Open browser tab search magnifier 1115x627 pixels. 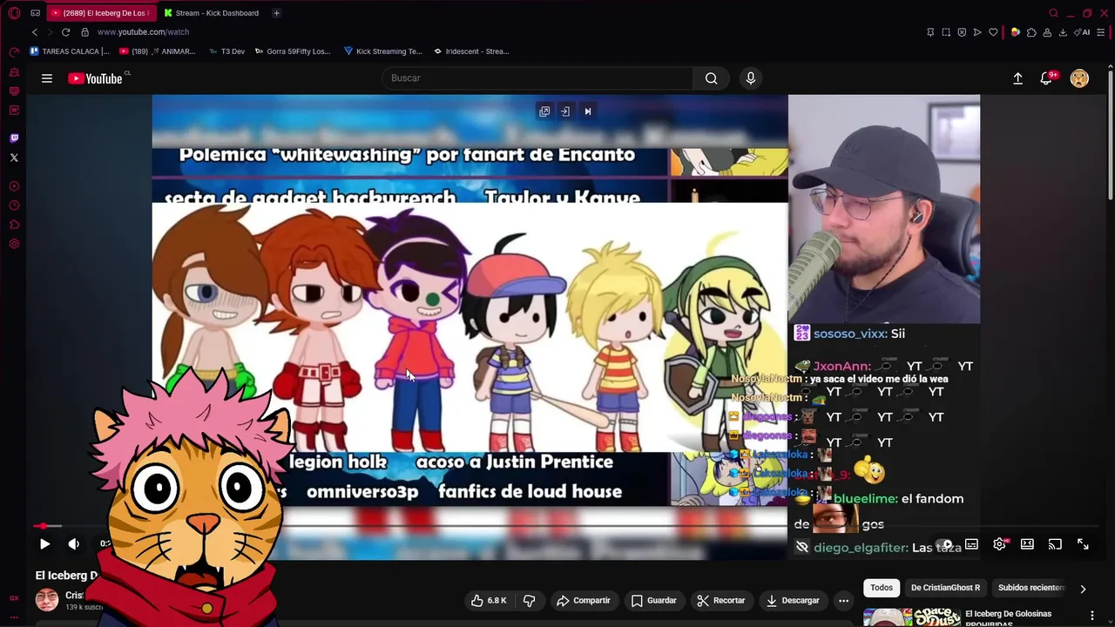[x=1053, y=13]
